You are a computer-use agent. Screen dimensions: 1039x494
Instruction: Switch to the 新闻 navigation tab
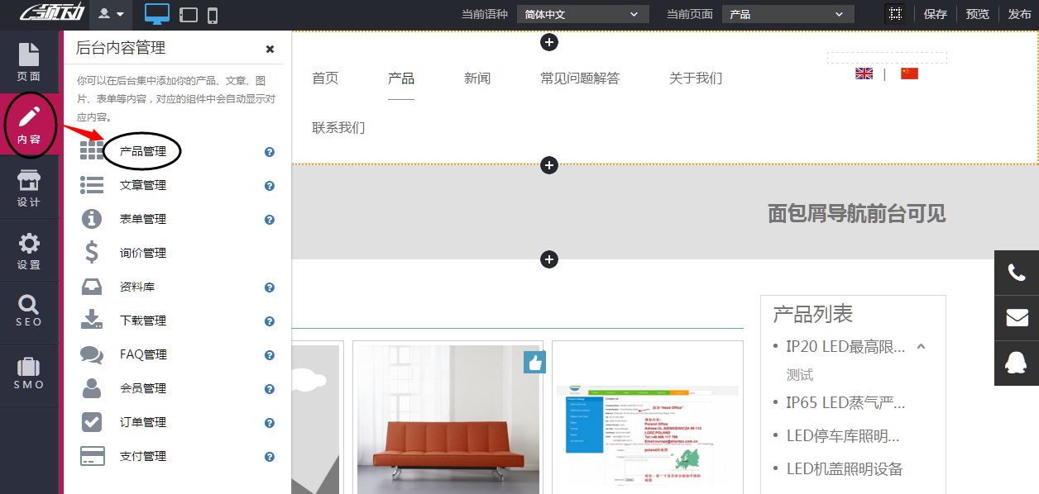477,78
